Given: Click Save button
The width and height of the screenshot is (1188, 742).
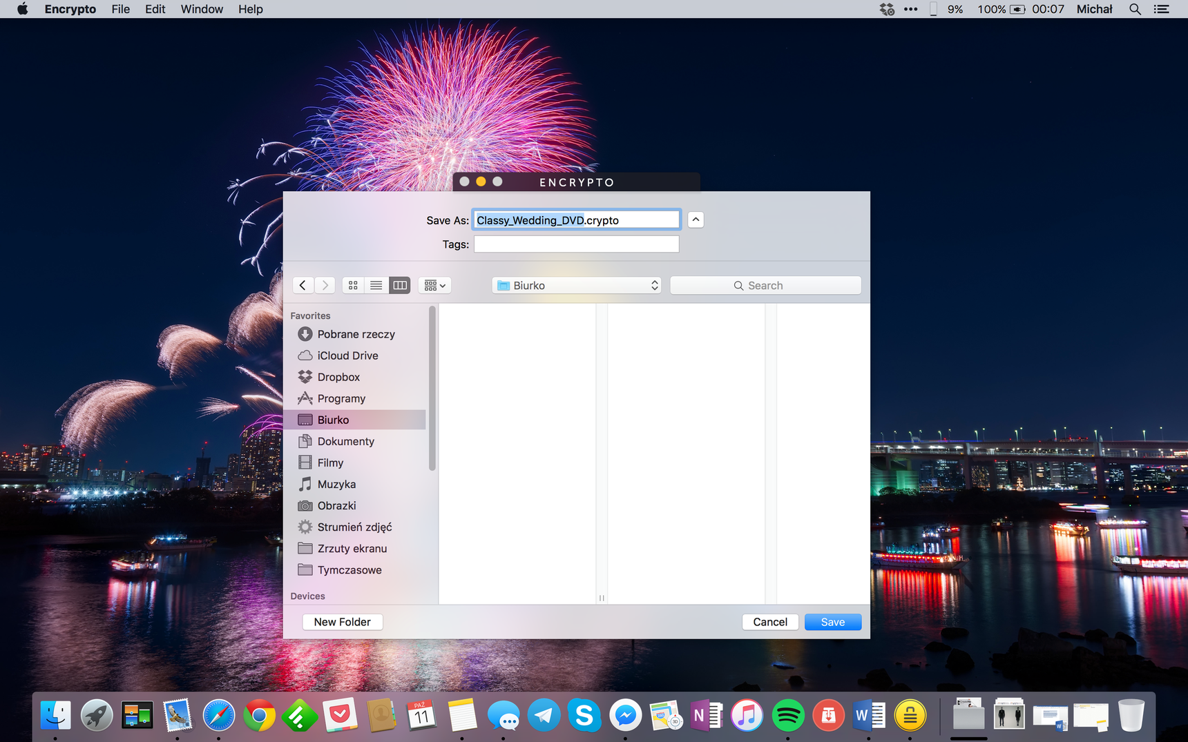Looking at the screenshot, I should tap(833, 622).
